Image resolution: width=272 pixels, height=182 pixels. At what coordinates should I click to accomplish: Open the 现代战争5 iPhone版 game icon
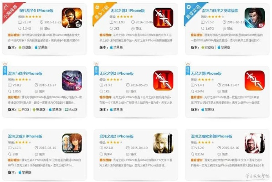click(72, 17)
